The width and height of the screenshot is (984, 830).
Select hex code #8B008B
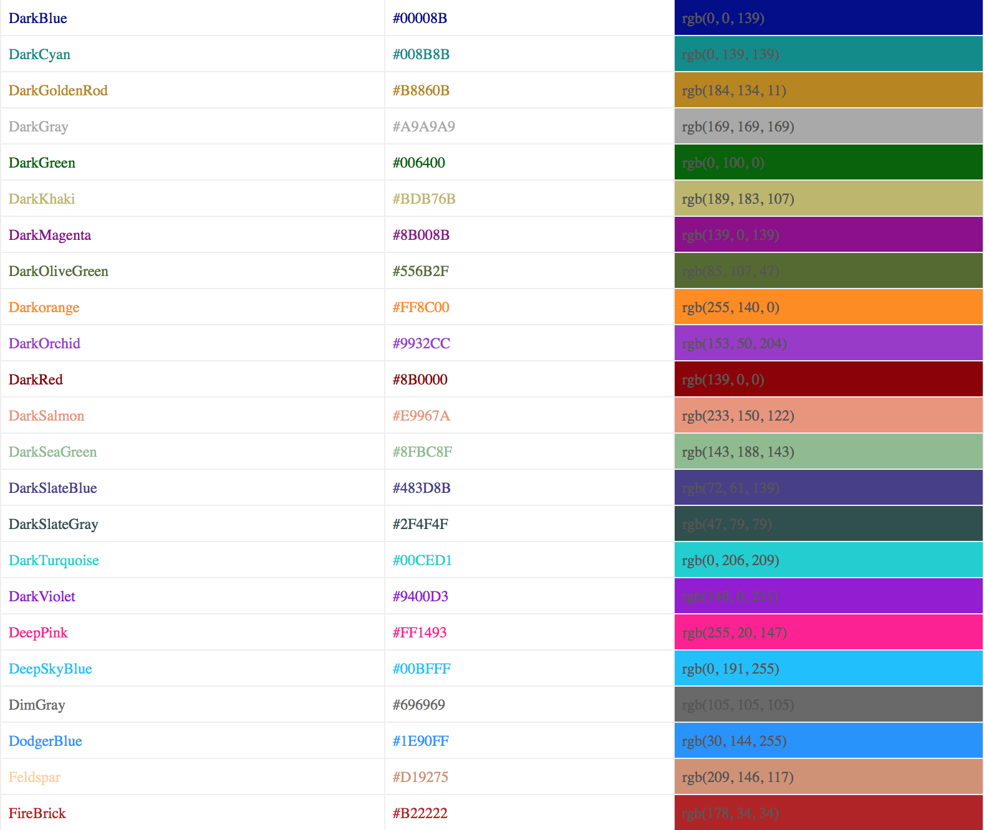click(x=421, y=235)
